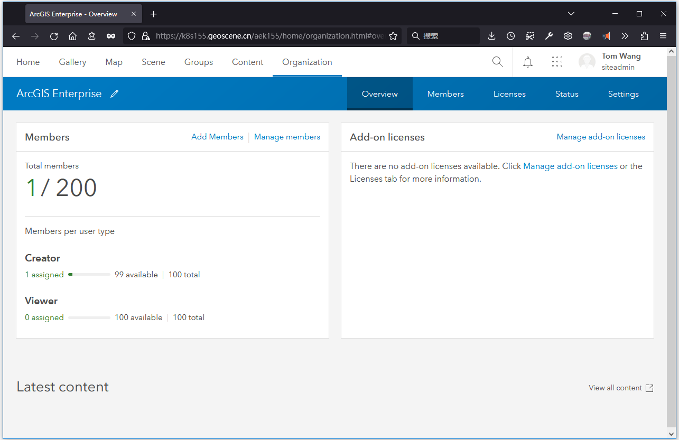This screenshot has width=679, height=440.
Task: Open a new browser tab
Action: (154, 14)
